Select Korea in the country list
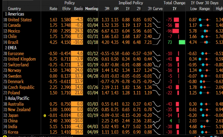 (13, 132)
